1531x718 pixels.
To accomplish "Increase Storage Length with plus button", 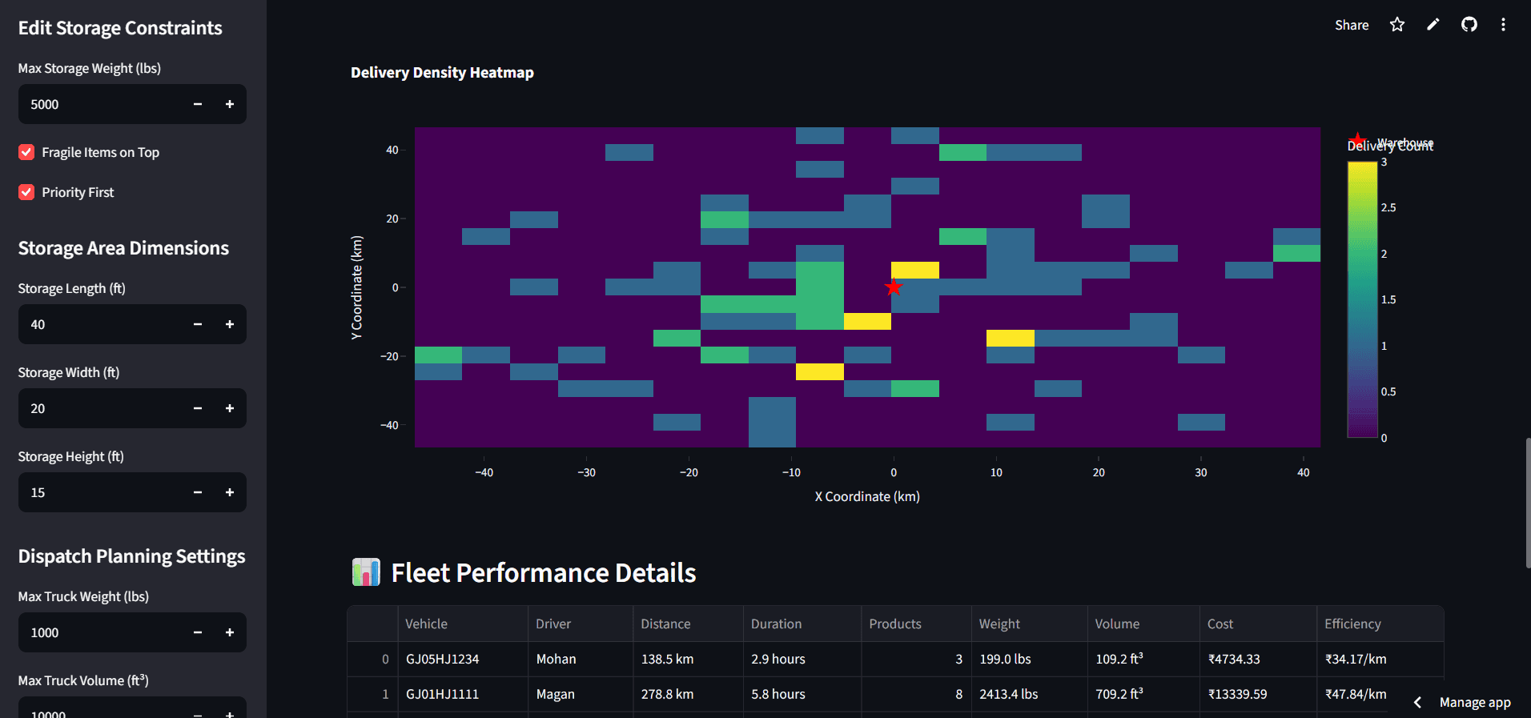I will (230, 324).
